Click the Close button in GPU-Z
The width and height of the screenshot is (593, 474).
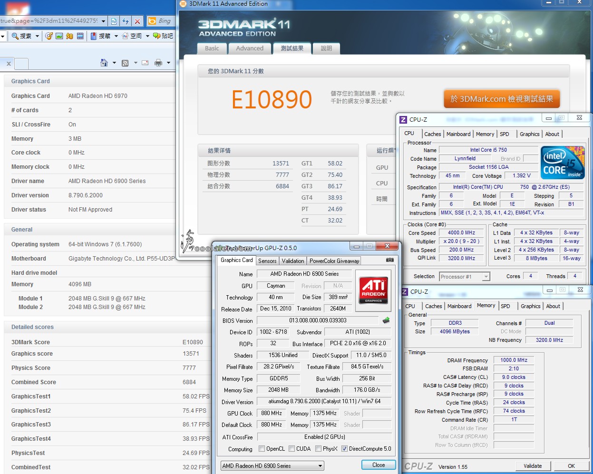click(x=379, y=465)
